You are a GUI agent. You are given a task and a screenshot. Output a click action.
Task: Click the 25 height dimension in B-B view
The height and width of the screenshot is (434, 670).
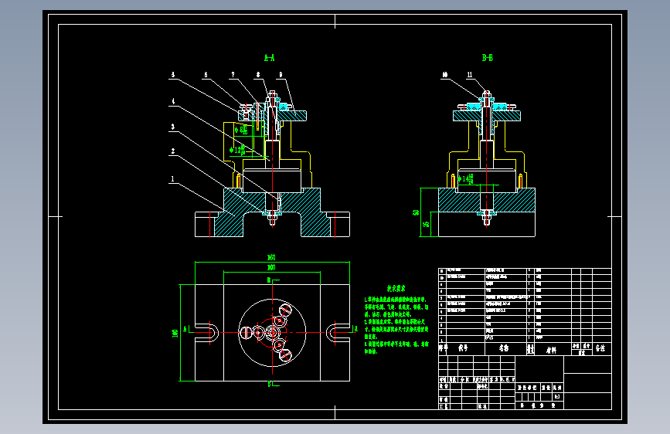(x=426, y=224)
